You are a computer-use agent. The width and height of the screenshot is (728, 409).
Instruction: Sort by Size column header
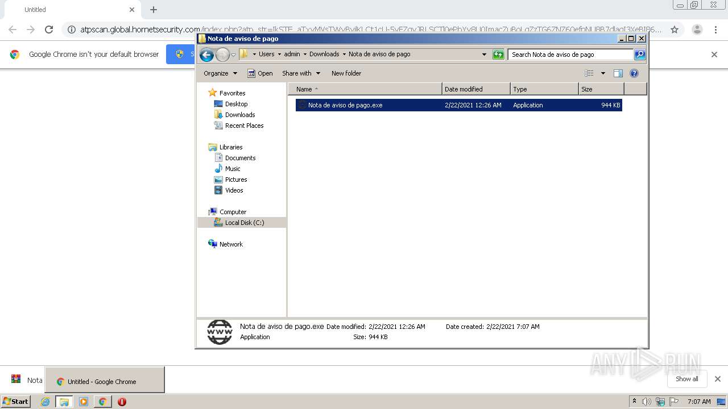(x=601, y=89)
